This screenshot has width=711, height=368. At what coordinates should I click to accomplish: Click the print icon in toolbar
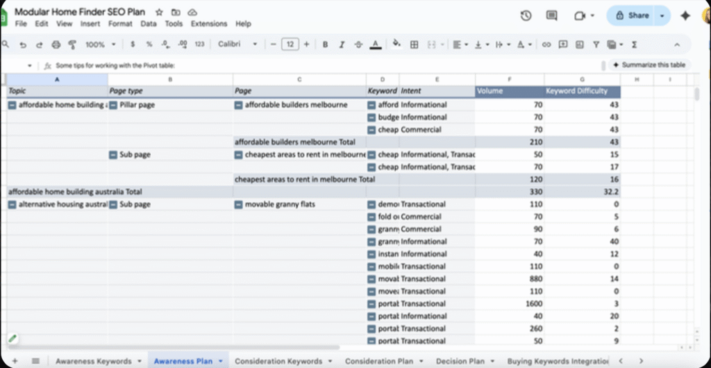(x=56, y=44)
